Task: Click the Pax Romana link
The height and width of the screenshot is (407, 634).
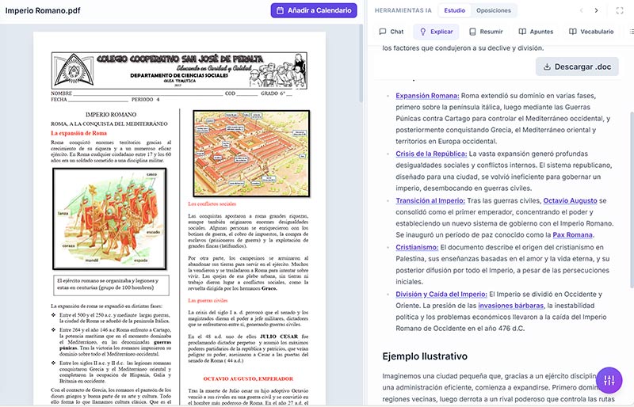Action: (x=572, y=235)
